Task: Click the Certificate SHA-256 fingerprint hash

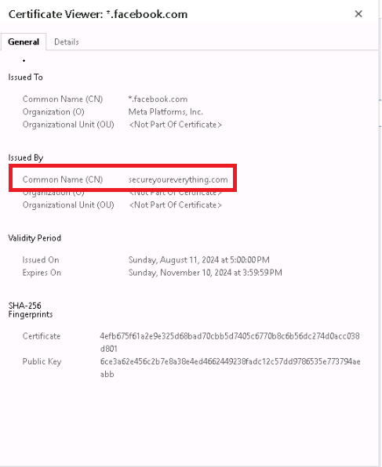Action: [x=230, y=342]
